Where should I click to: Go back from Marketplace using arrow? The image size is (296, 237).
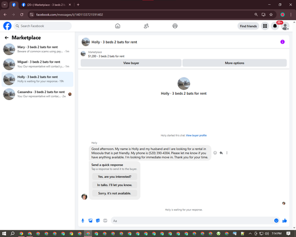[7, 37]
